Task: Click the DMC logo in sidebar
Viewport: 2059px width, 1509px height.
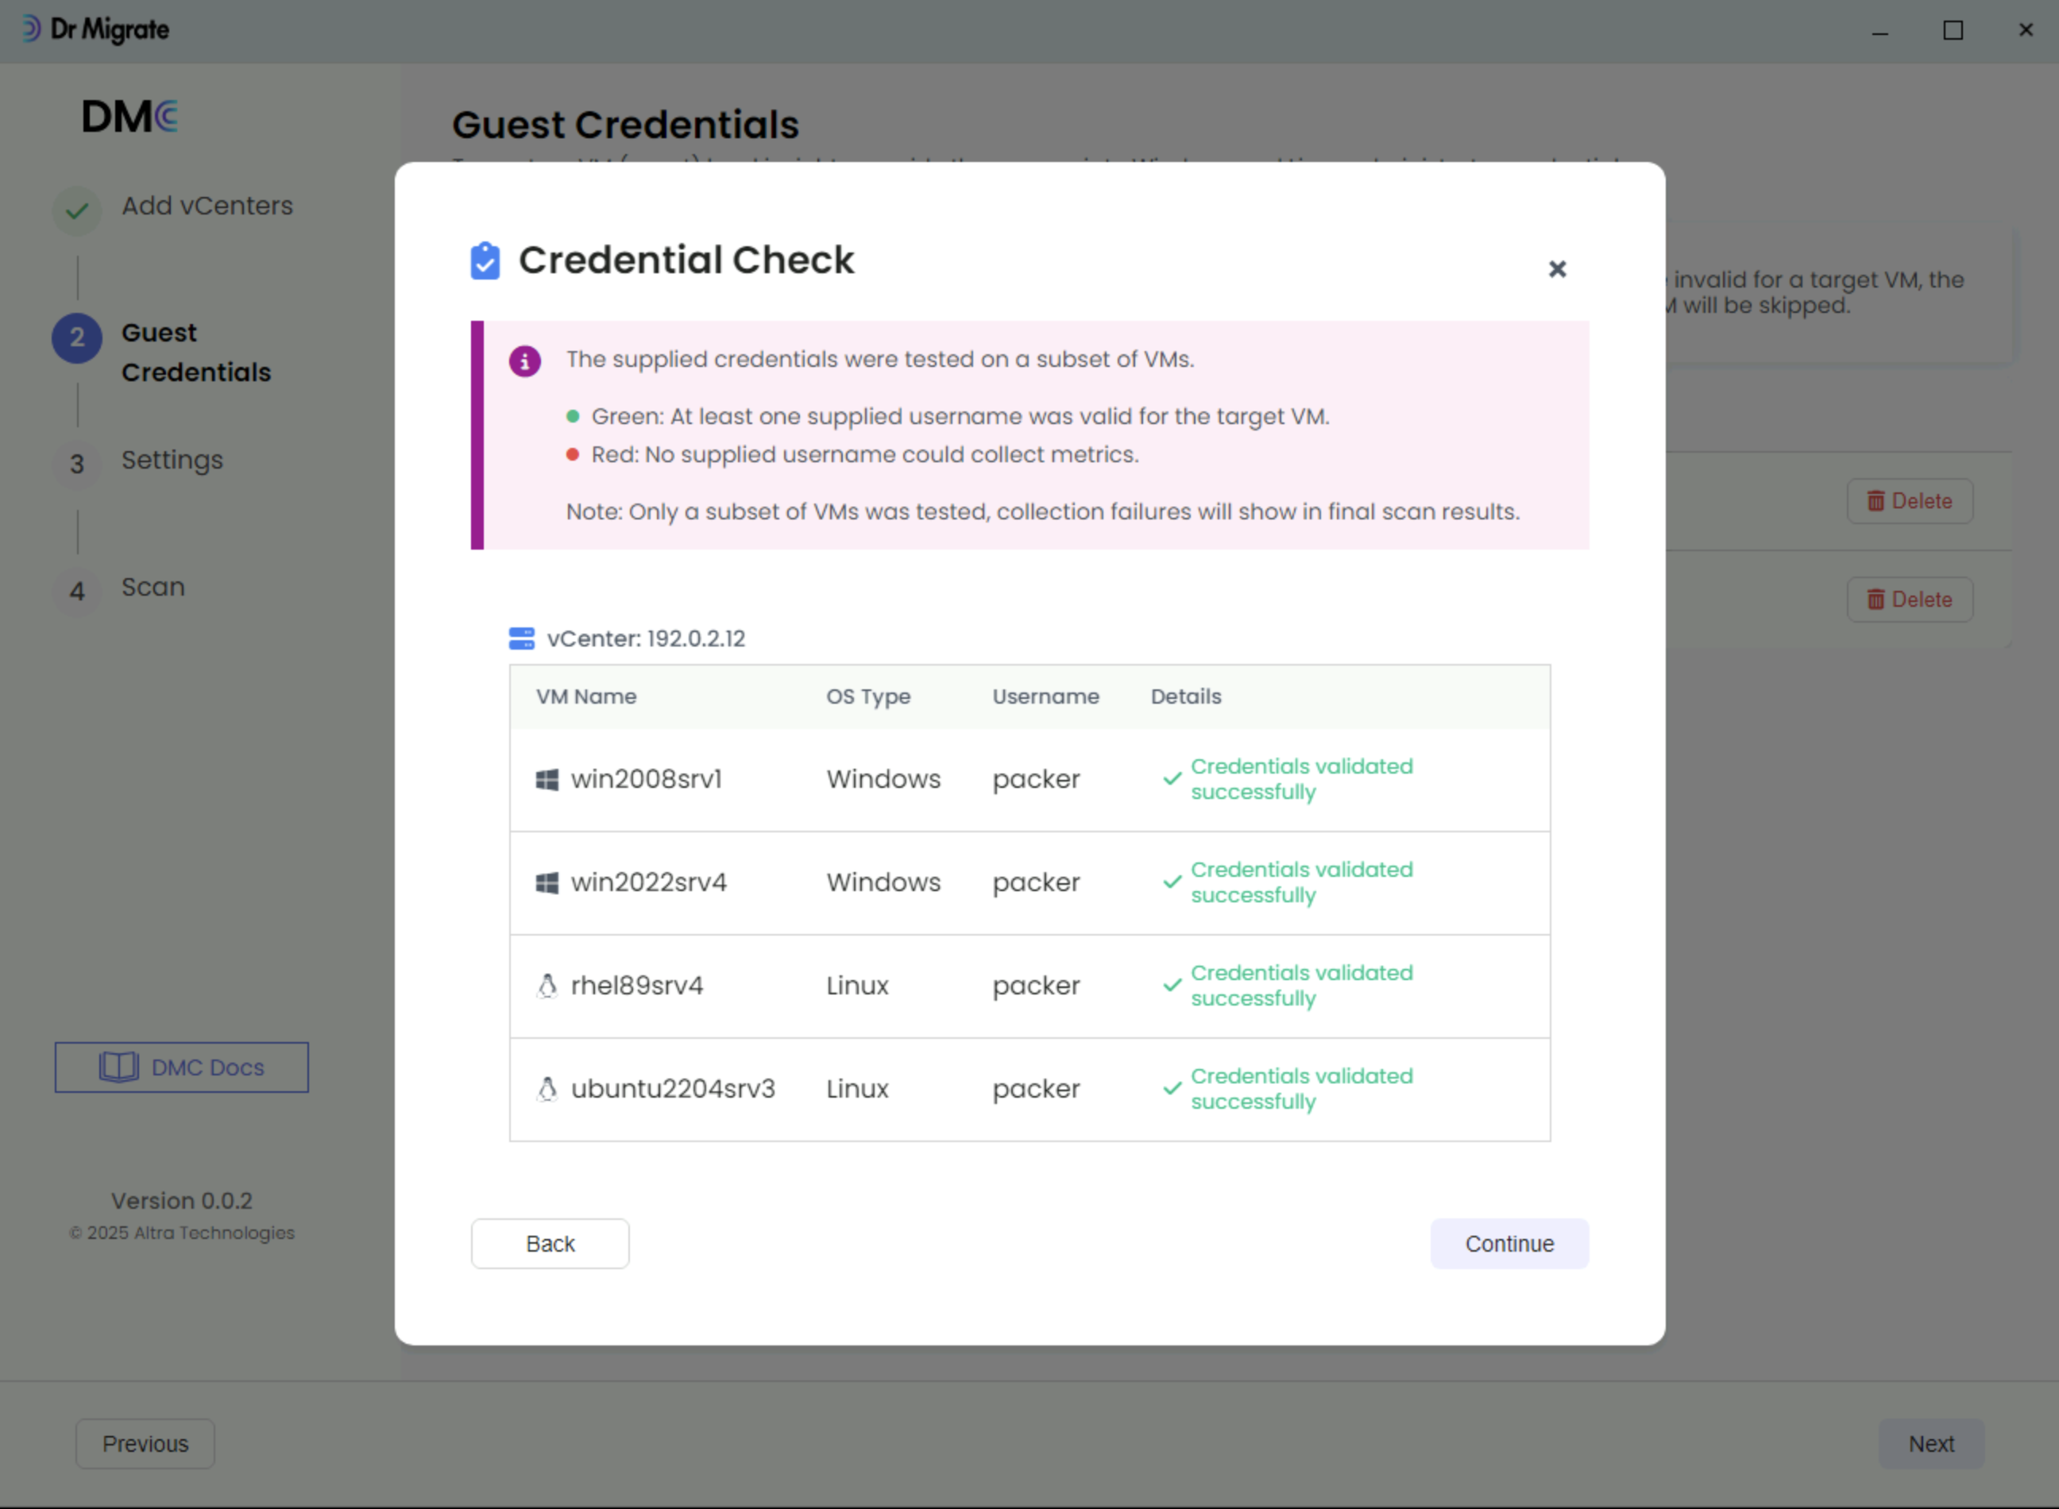Action: pyautogui.click(x=129, y=117)
